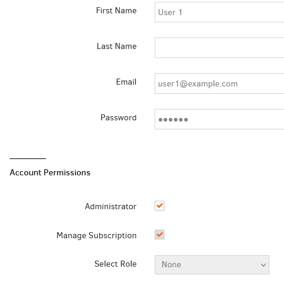Click the Select Role label
284x286 pixels.
(115, 264)
